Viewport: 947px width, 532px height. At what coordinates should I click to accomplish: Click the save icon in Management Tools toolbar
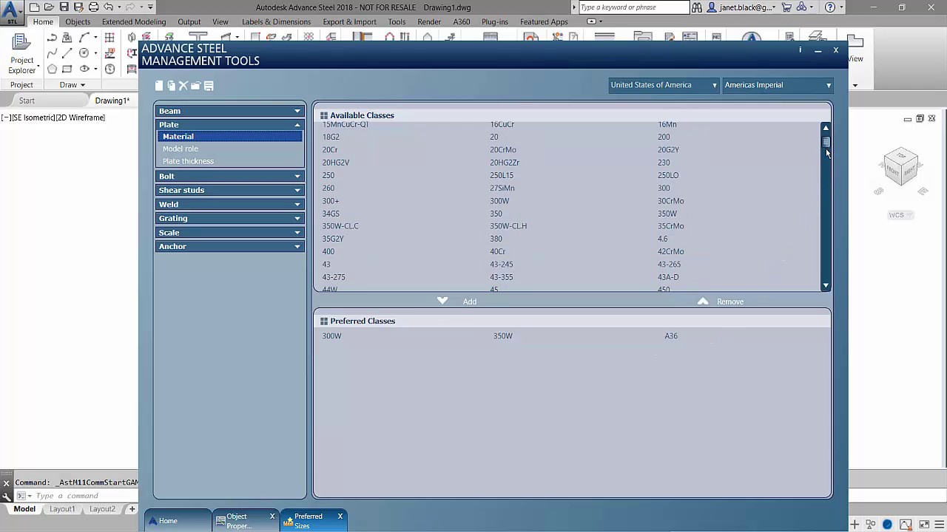coord(209,86)
